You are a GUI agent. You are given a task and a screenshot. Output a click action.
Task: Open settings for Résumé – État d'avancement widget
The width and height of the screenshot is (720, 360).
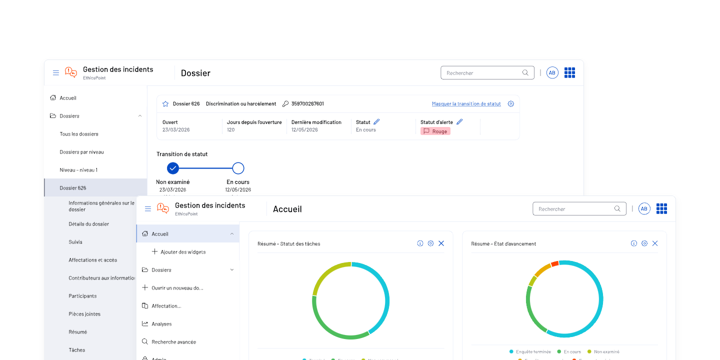[x=644, y=243]
